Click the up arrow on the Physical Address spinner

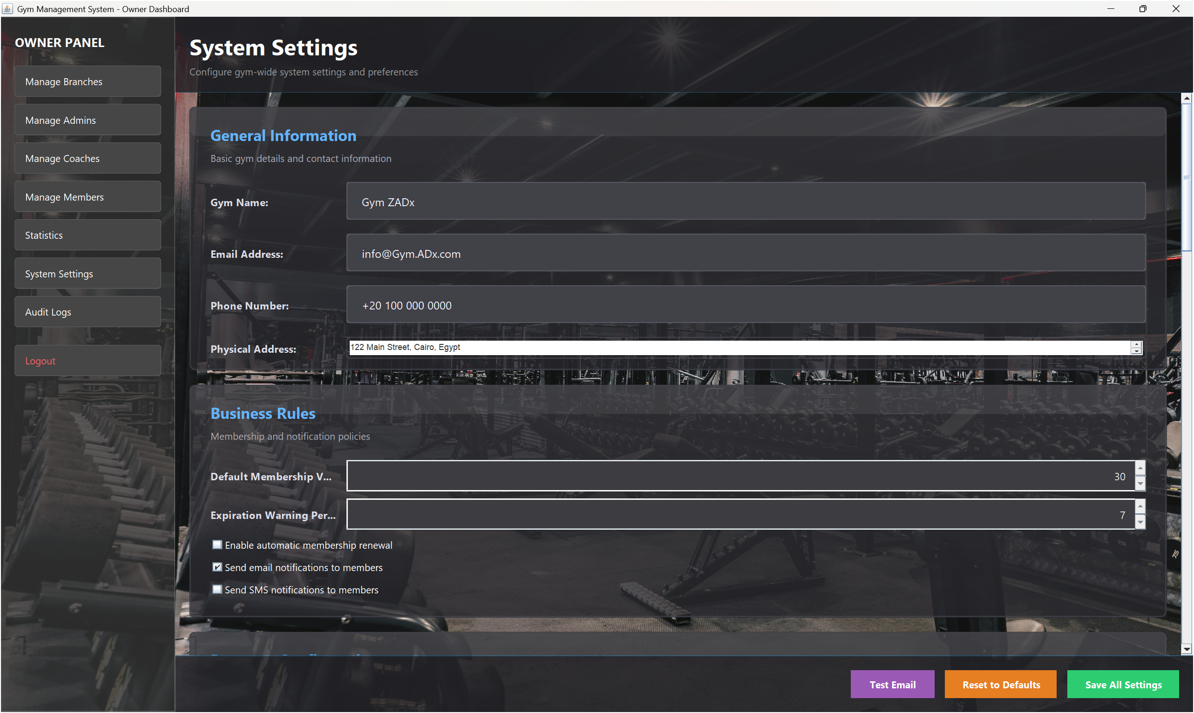[1136, 343]
